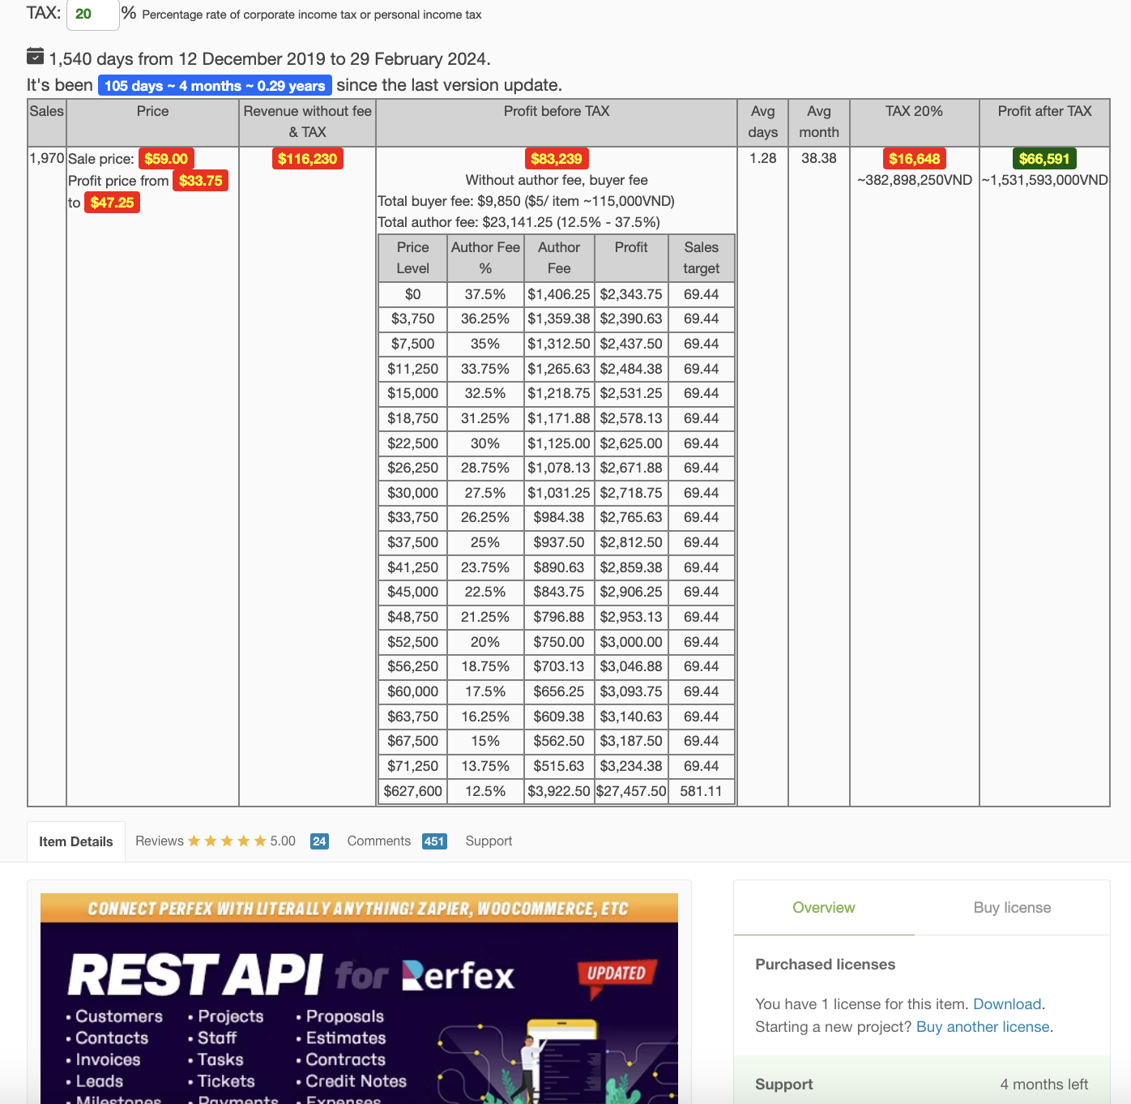
Task: Click the 37.5% author fee cell
Action: click(x=485, y=294)
